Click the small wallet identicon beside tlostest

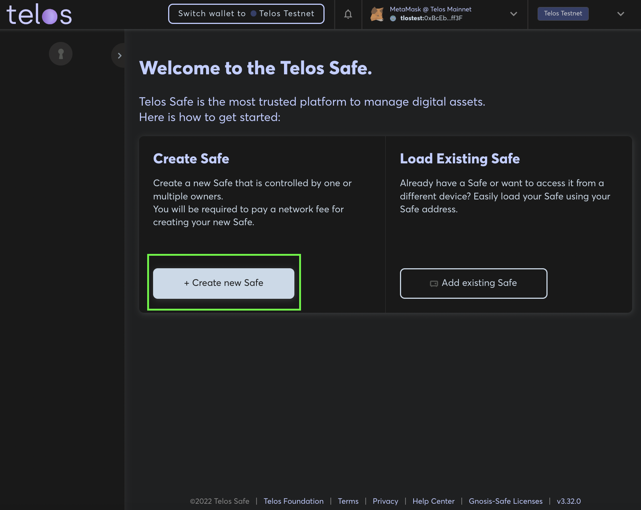point(393,18)
